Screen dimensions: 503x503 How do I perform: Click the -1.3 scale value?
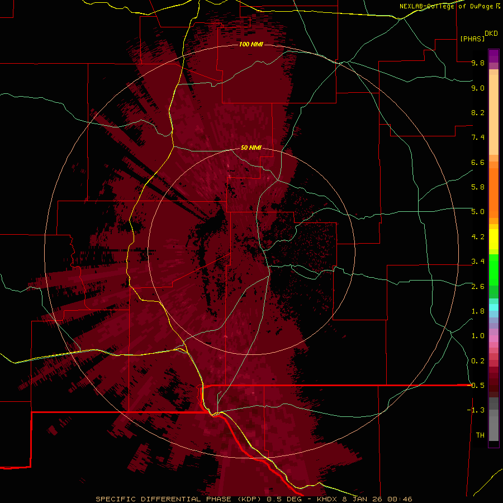click(x=476, y=410)
